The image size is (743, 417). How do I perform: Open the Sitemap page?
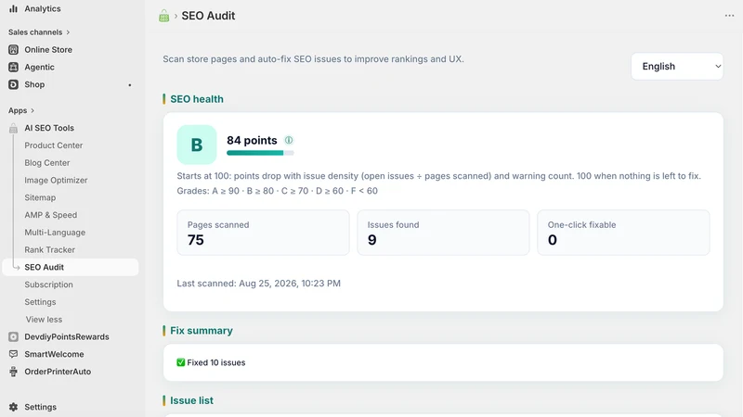point(40,197)
